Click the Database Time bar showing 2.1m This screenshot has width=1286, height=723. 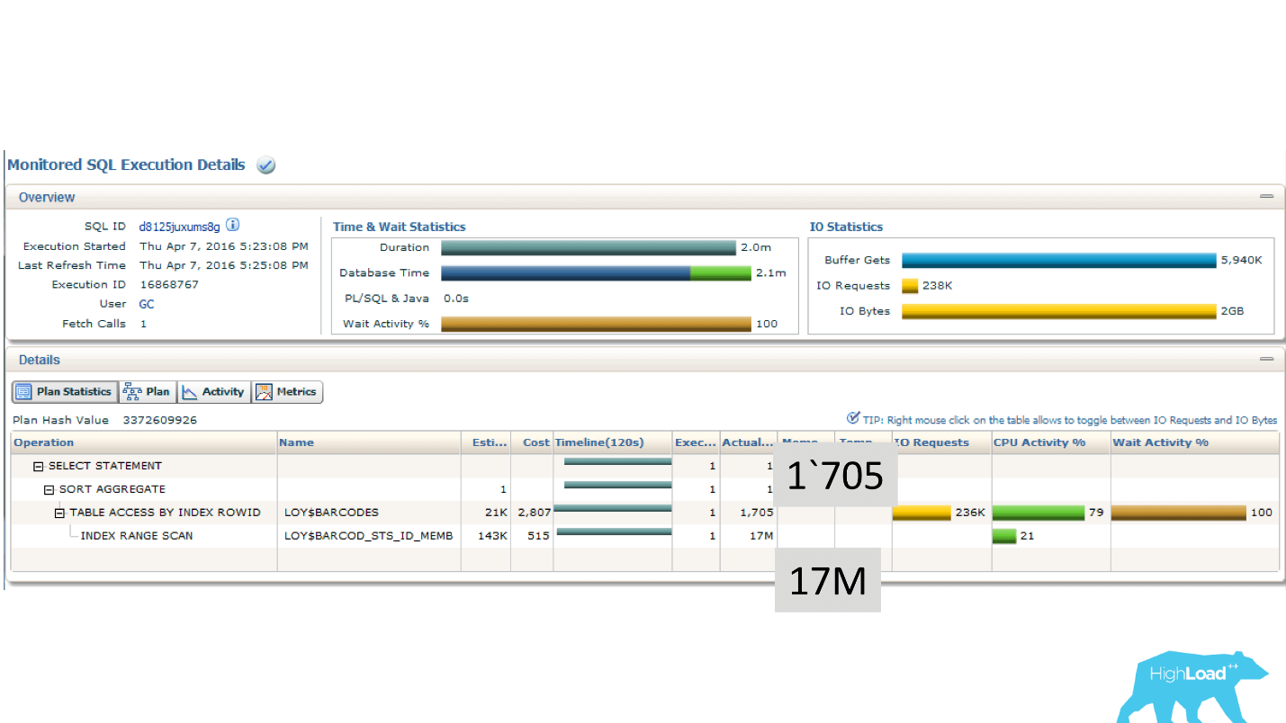point(596,272)
